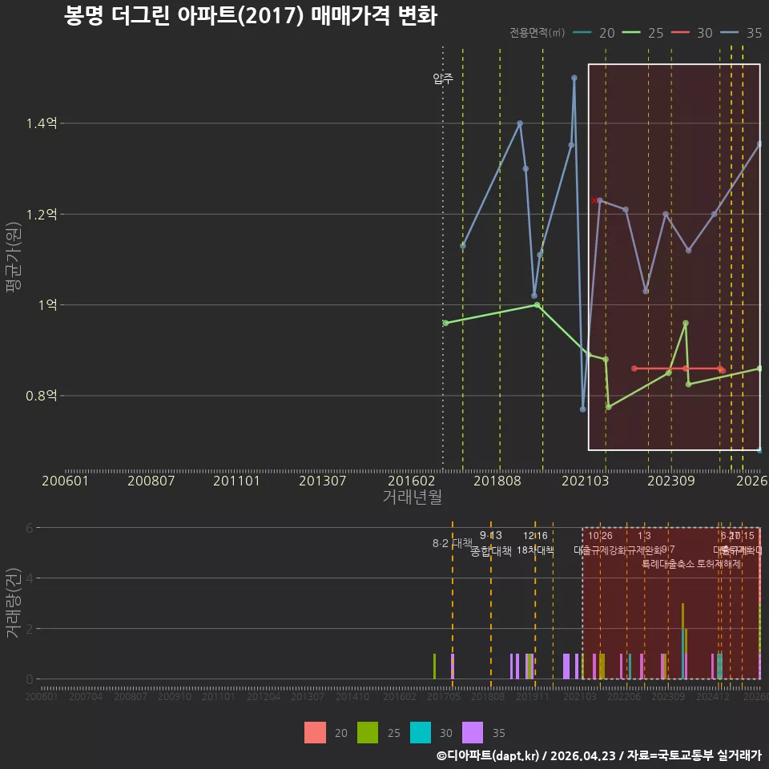Viewport: 769px width, 769px height.
Task: Click the 토허제해제 policy label
Action: coord(719,564)
